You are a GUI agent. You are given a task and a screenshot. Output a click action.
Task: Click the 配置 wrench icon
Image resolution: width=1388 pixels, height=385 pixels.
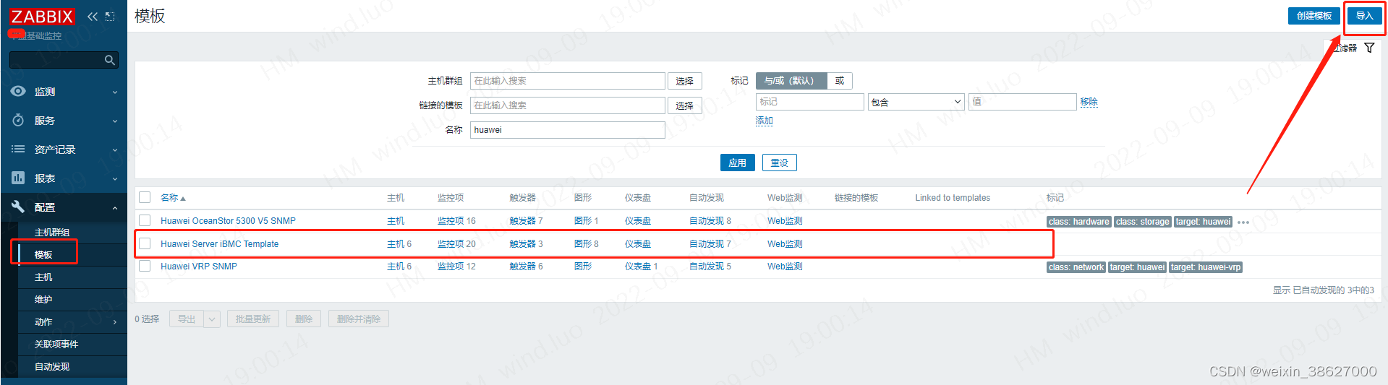coord(18,207)
